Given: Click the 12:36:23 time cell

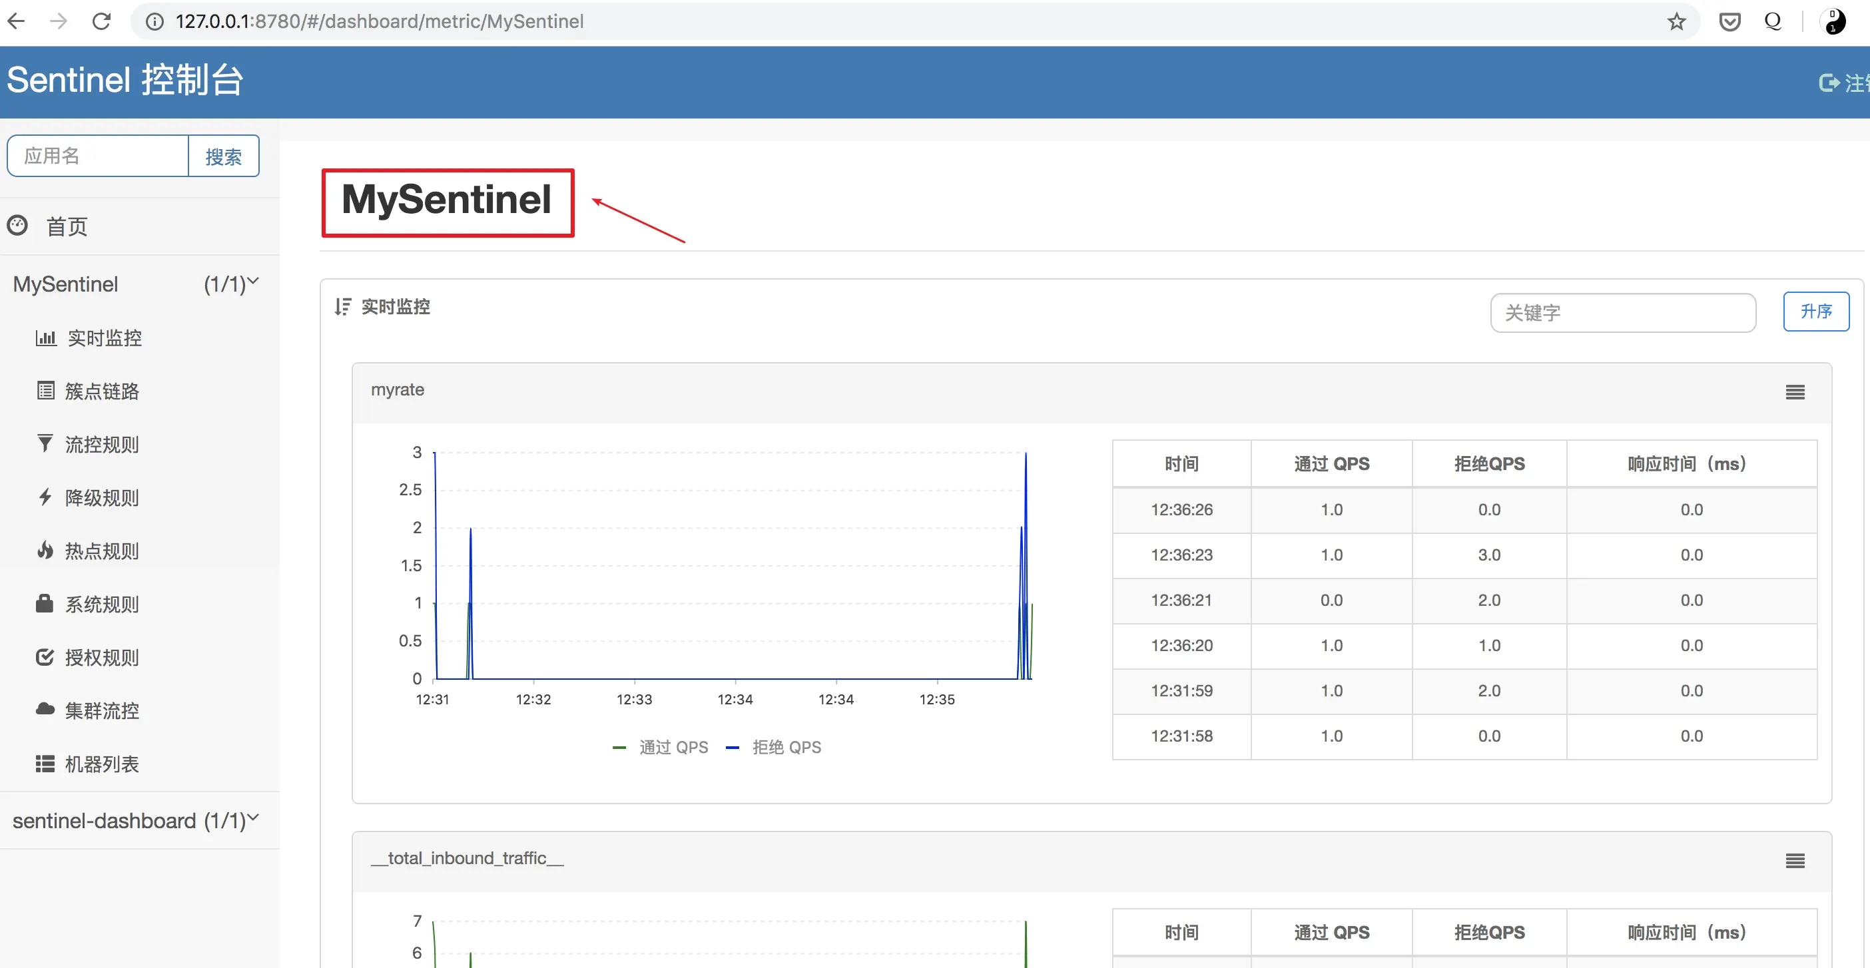Looking at the screenshot, I should (x=1181, y=555).
